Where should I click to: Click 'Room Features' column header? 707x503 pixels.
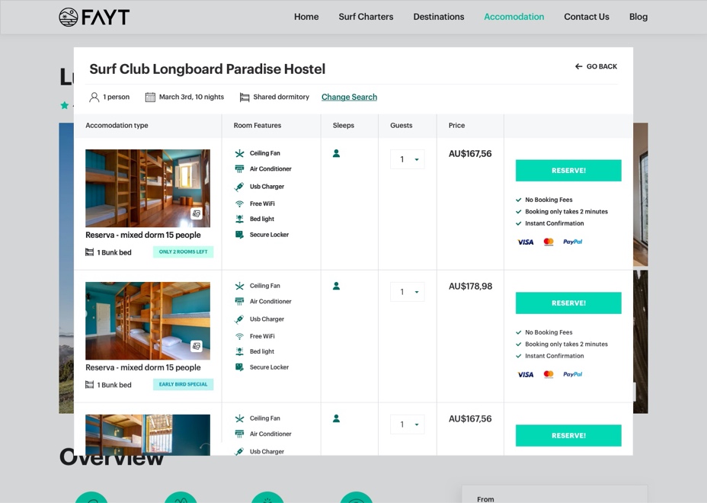[x=258, y=126]
